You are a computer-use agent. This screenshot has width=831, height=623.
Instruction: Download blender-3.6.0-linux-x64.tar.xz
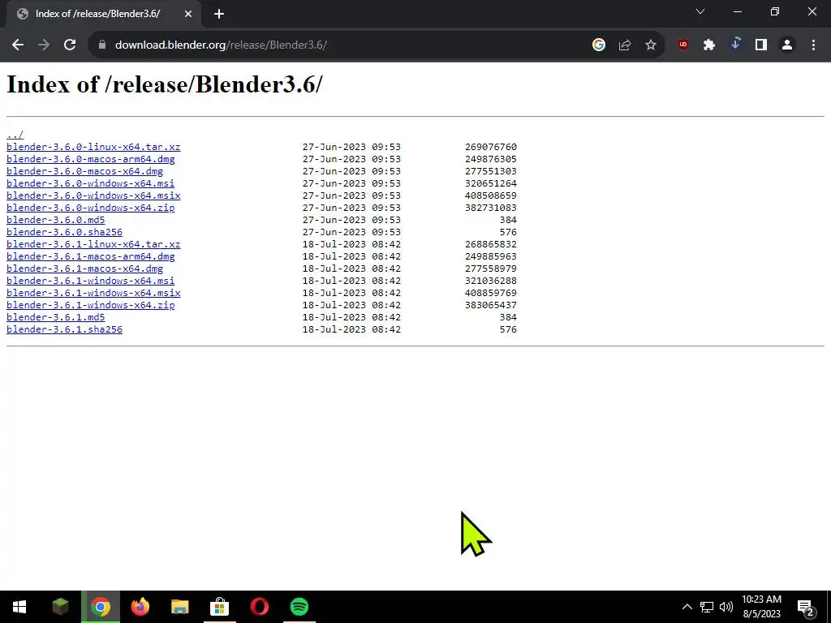pyautogui.click(x=93, y=147)
